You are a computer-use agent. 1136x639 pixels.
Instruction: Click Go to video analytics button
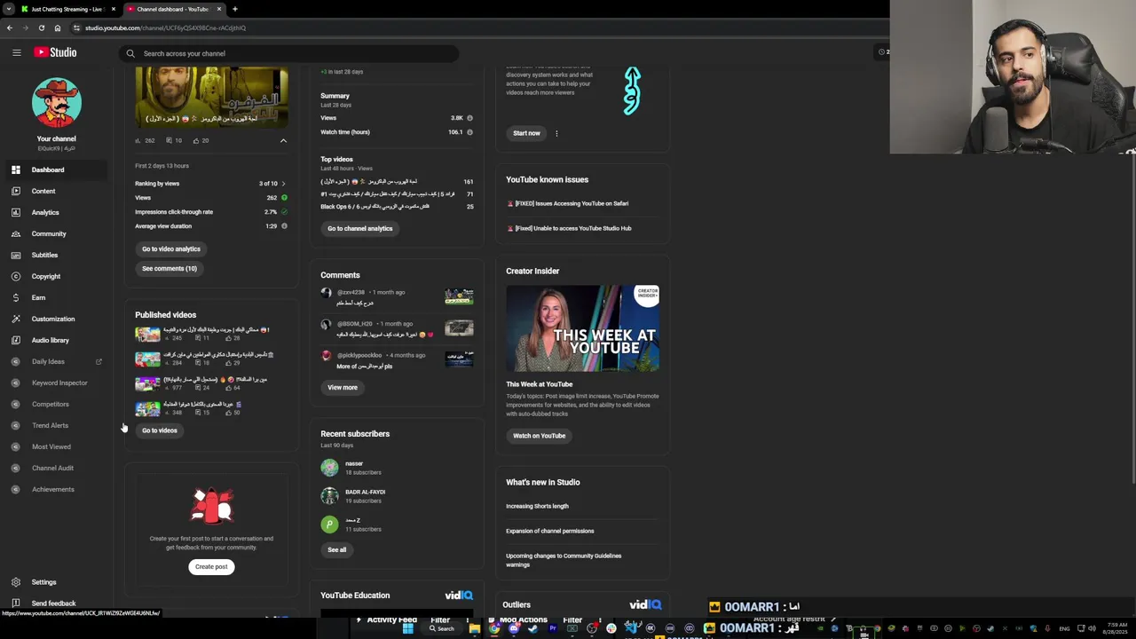[x=171, y=248]
